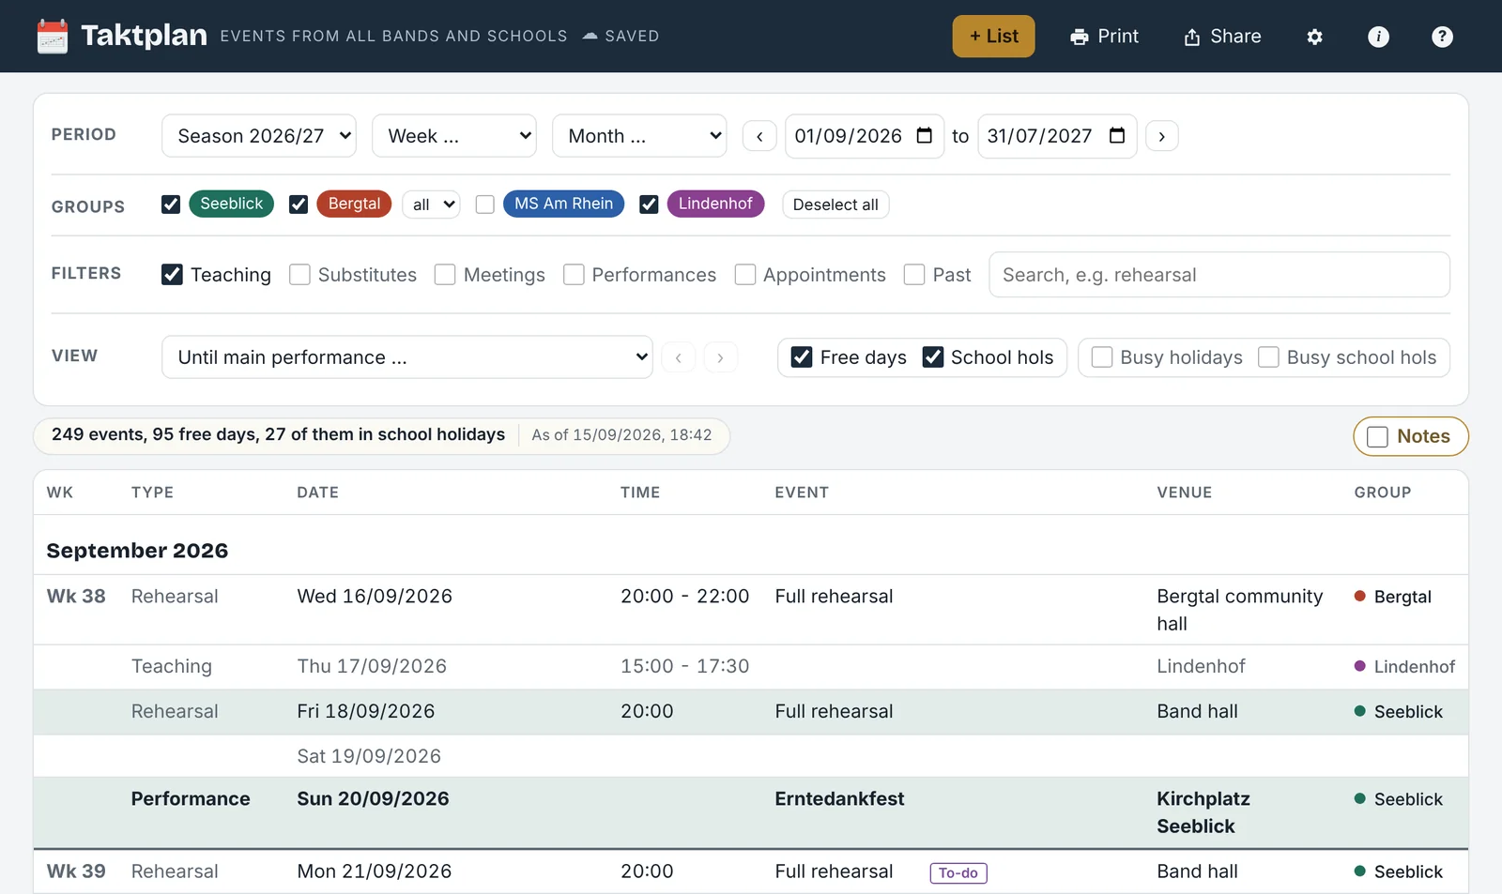Open help with the question mark icon

point(1442,37)
